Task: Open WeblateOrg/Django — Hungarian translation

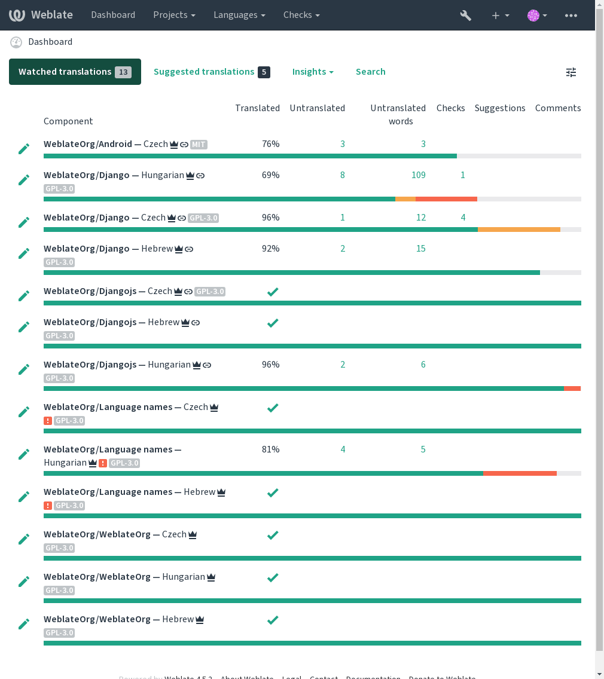Action: pos(114,175)
